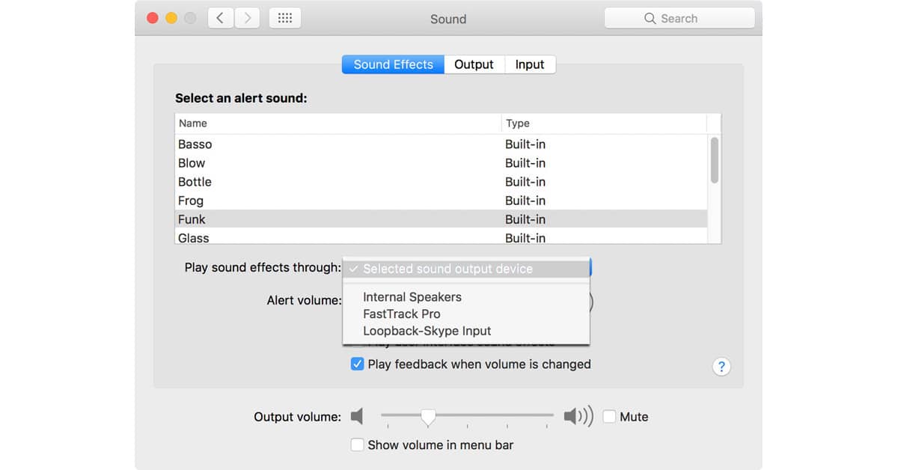Click the alert sound list scrollbar

(x=715, y=160)
